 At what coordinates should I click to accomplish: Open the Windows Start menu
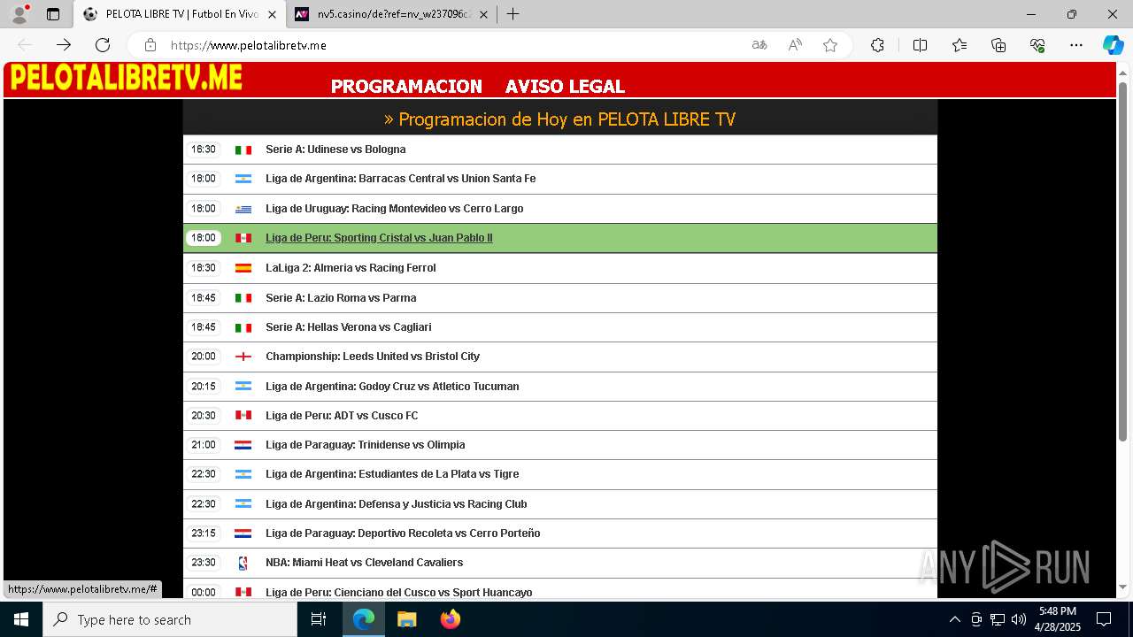click(x=21, y=619)
